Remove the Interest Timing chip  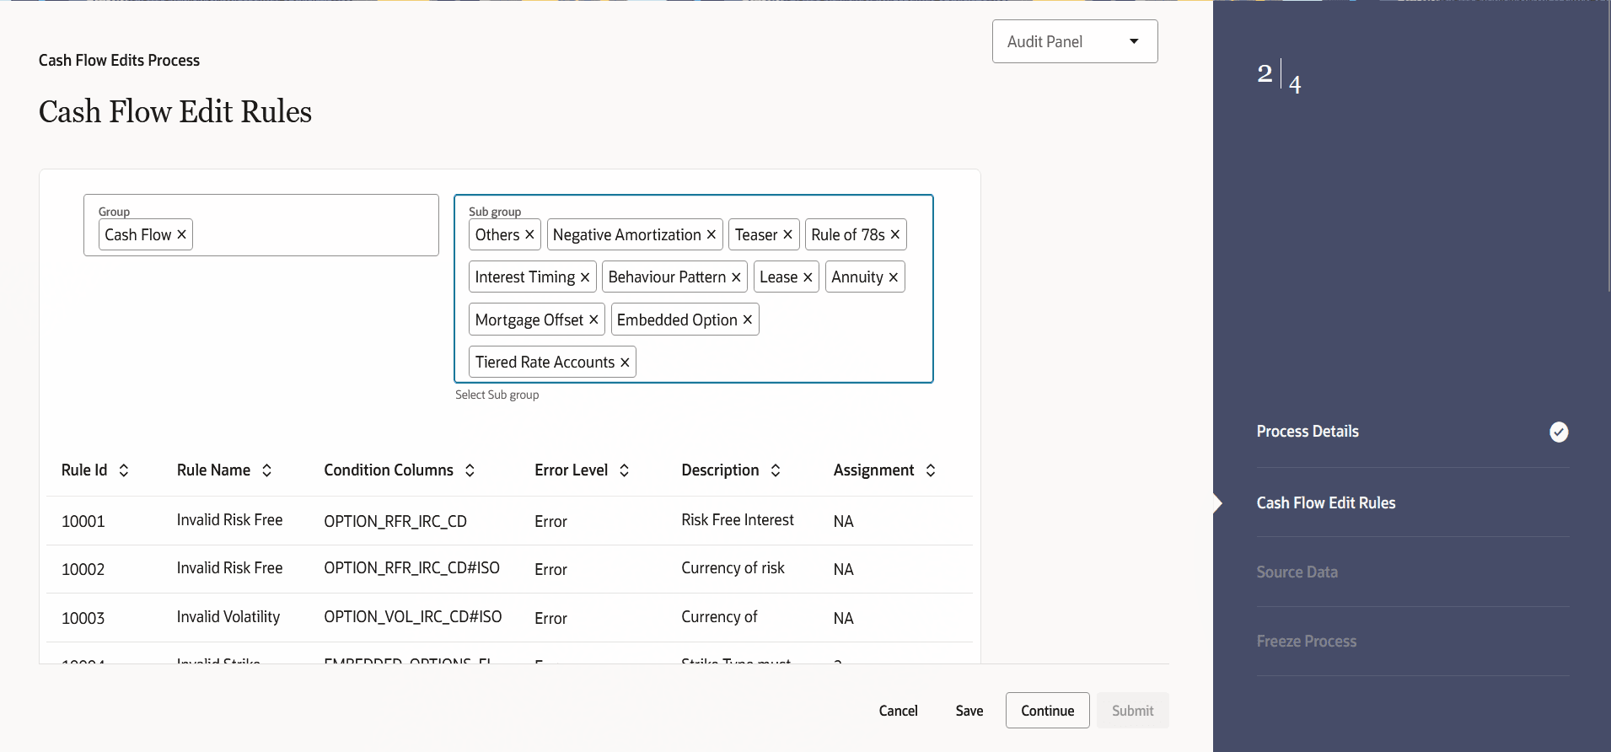point(585,277)
